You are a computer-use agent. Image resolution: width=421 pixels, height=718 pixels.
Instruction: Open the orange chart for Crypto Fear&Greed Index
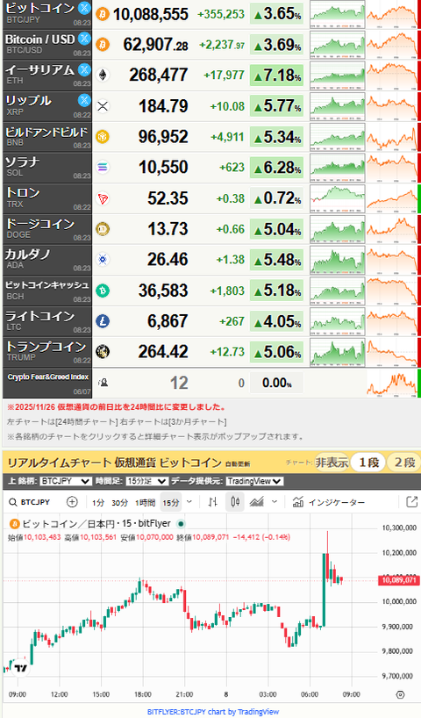click(x=392, y=383)
